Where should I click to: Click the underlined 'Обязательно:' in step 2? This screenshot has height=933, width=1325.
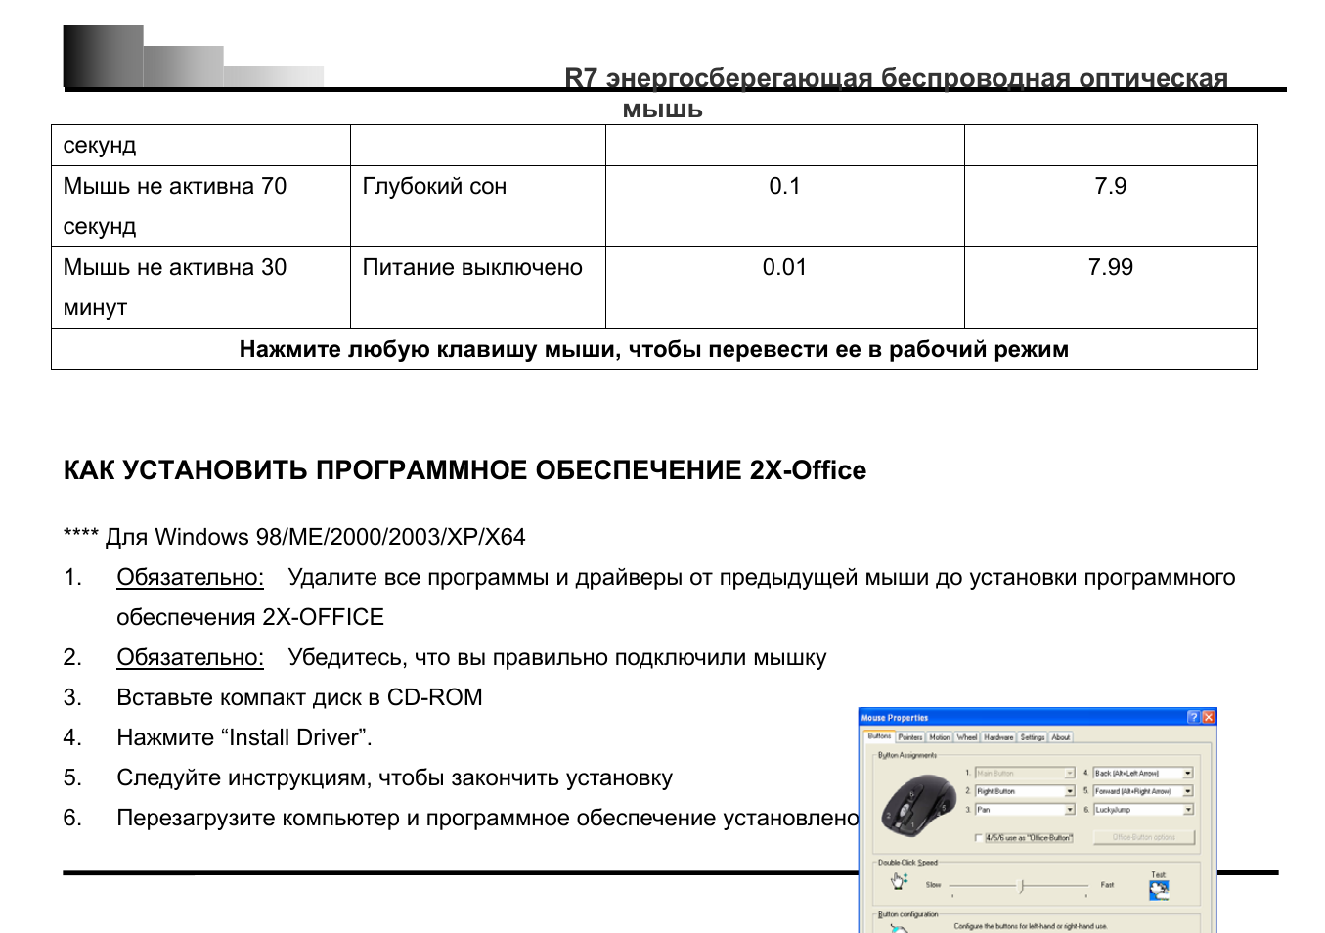190,657
